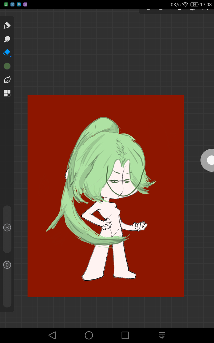Click the leaf-shaped icon in the toolbar
214x343 pixels.
tap(7, 80)
